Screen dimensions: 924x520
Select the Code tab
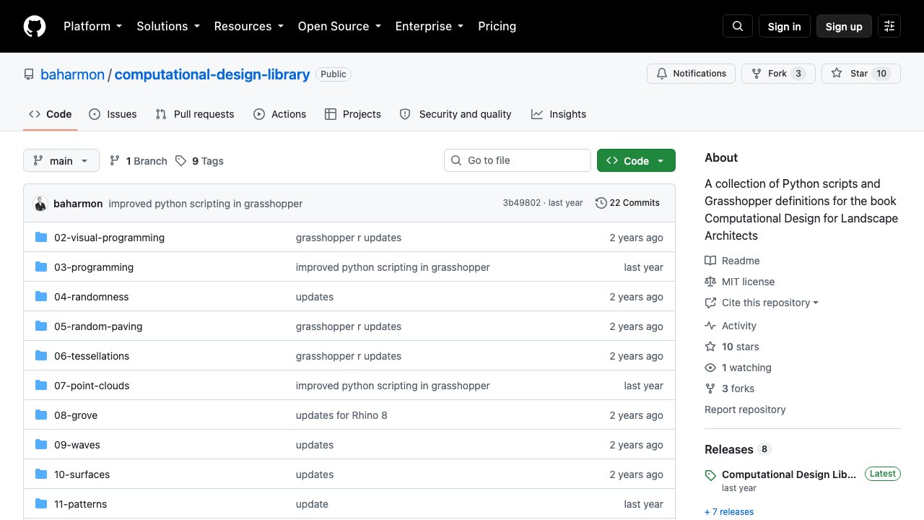tap(51, 114)
